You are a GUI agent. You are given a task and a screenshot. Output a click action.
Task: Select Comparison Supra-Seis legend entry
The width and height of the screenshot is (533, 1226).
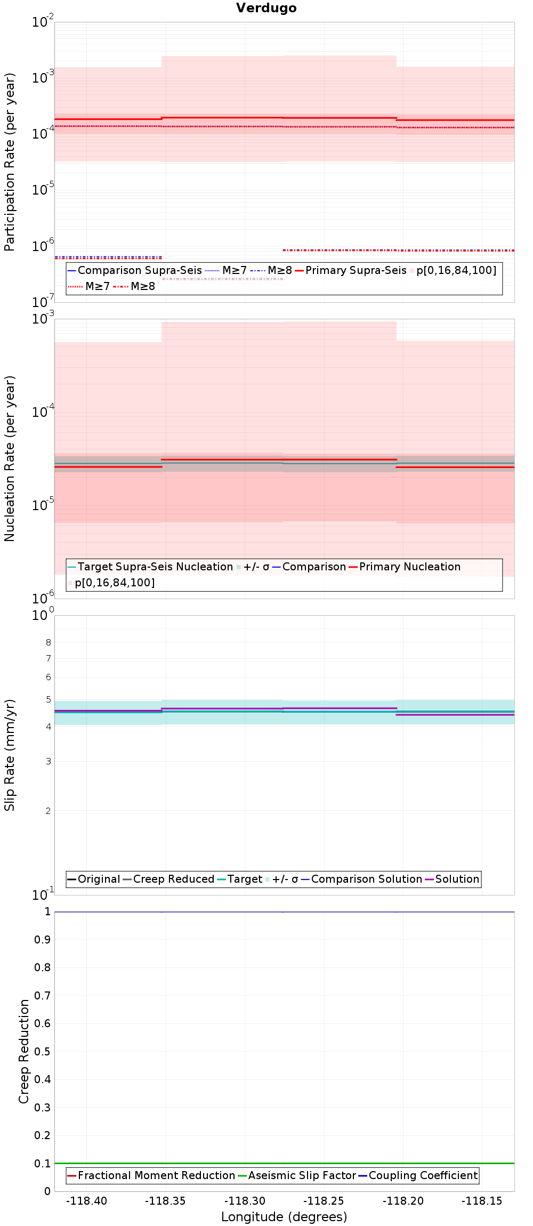(x=135, y=270)
